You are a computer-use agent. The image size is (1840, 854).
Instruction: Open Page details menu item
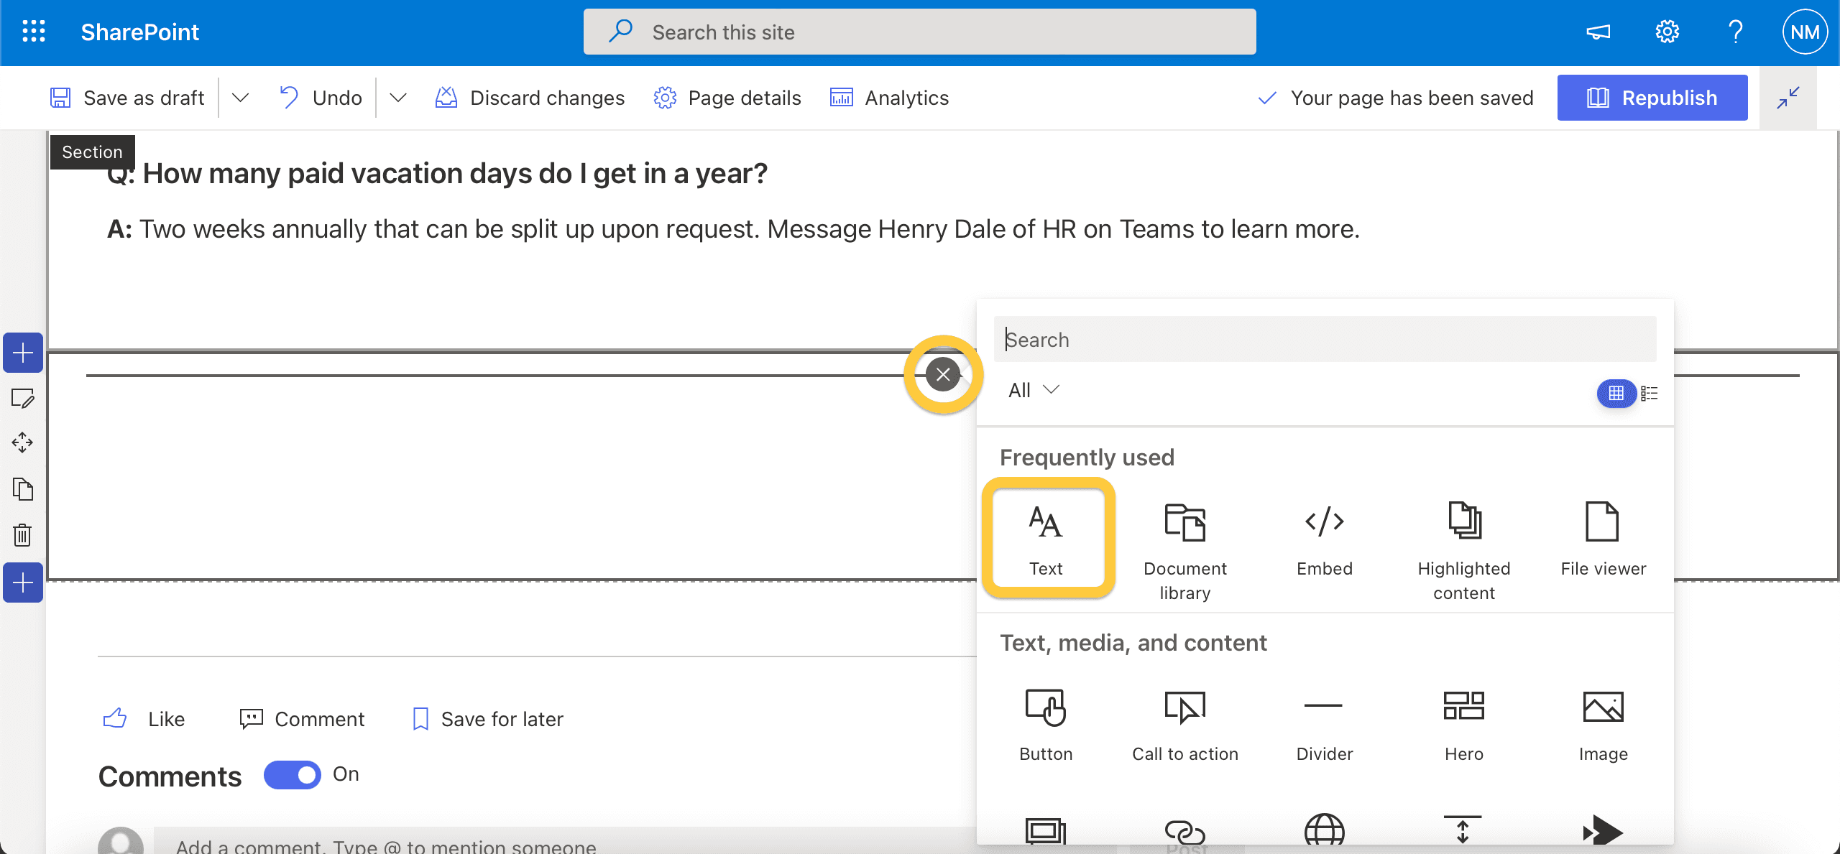(727, 98)
